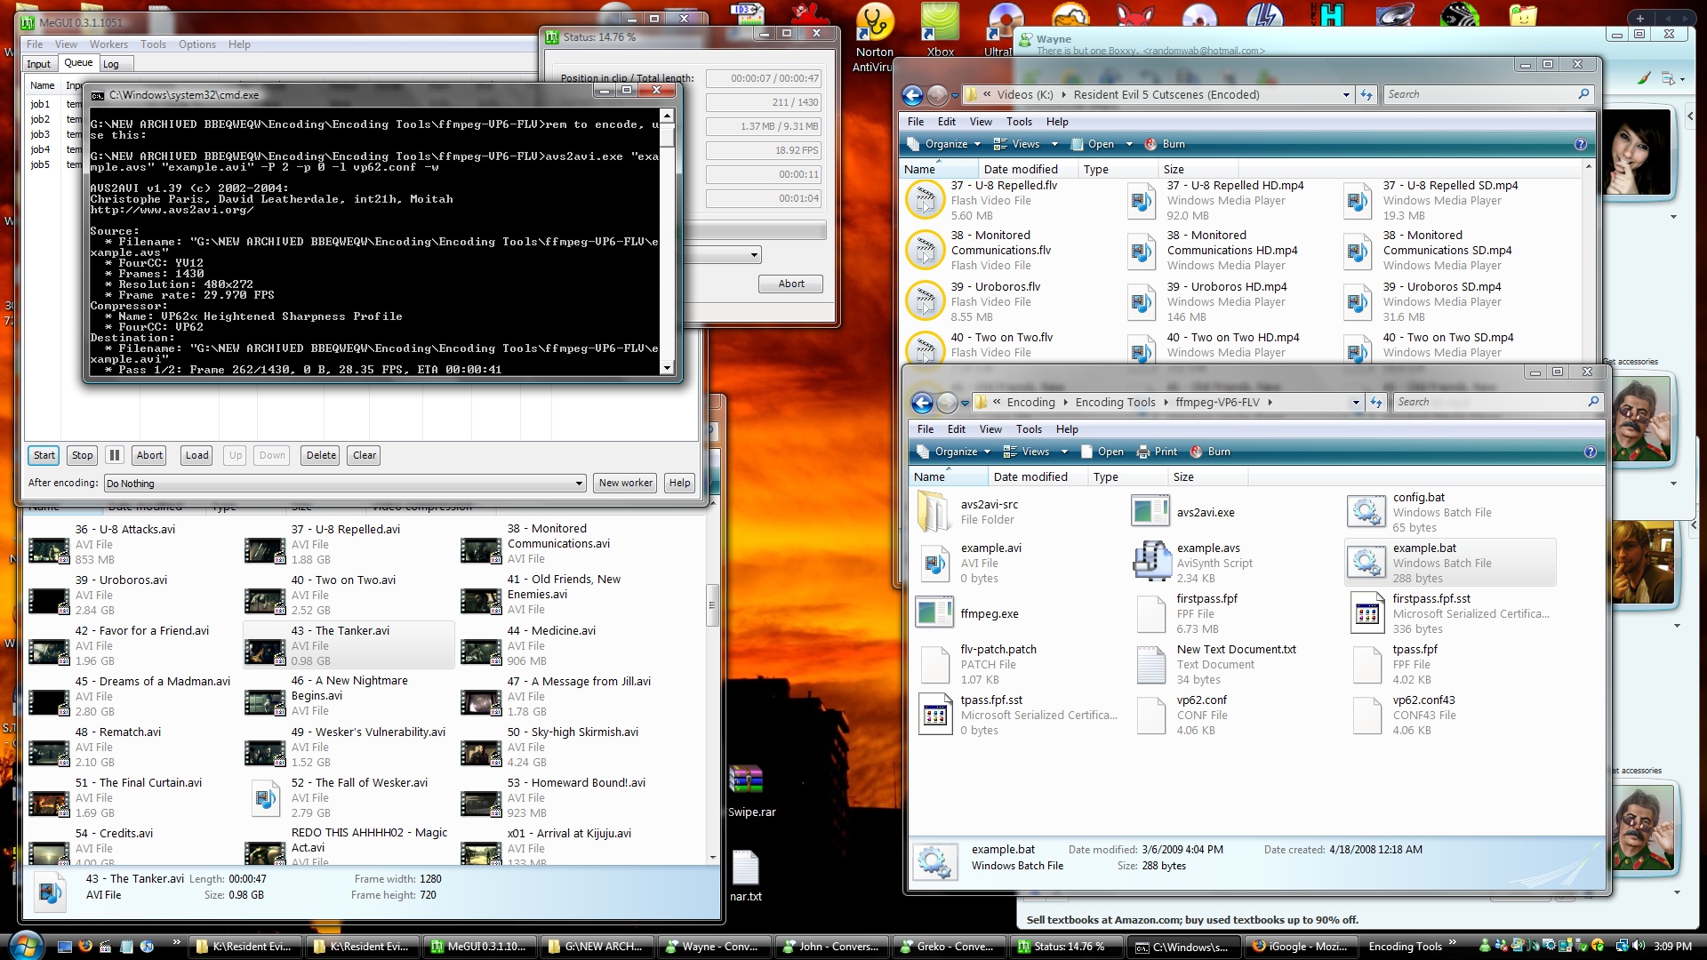This screenshot has height=960, width=1707.
Task: Click the New worker button
Action: click(x=625, y=483)
